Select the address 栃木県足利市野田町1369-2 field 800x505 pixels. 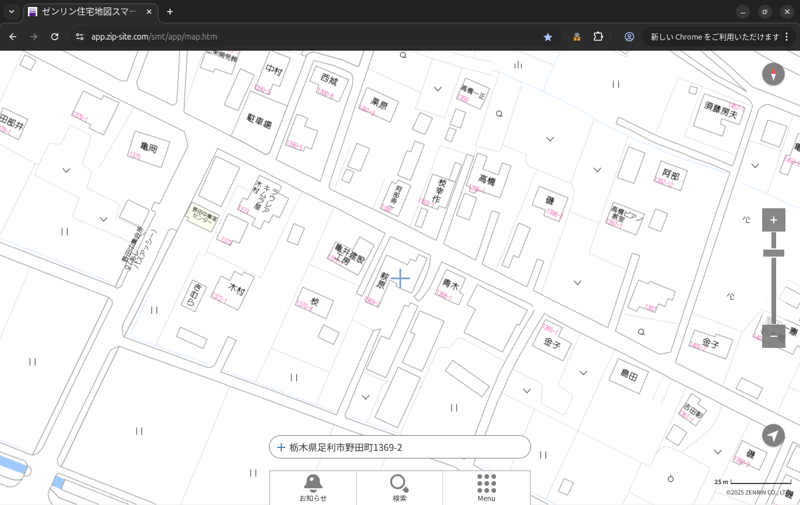click(x=399, y=447)
